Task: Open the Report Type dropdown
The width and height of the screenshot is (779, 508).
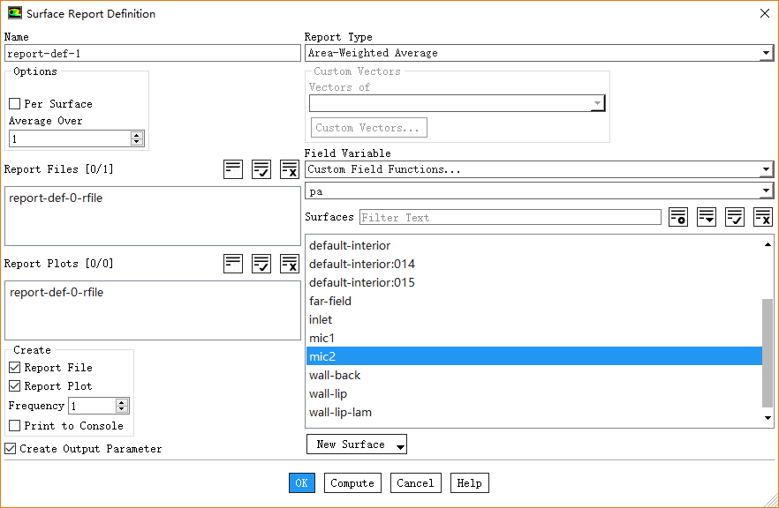Action: (539, 53)
